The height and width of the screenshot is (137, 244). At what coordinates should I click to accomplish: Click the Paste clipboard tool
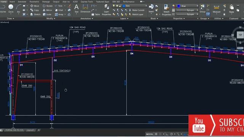tap(231, 9)
